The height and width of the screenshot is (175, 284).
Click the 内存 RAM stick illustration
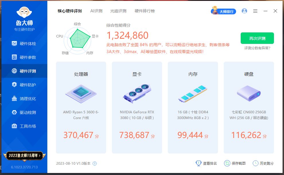tap(193, 94)
